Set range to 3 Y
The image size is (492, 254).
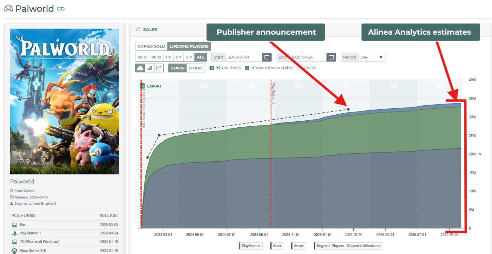(179, 57)
